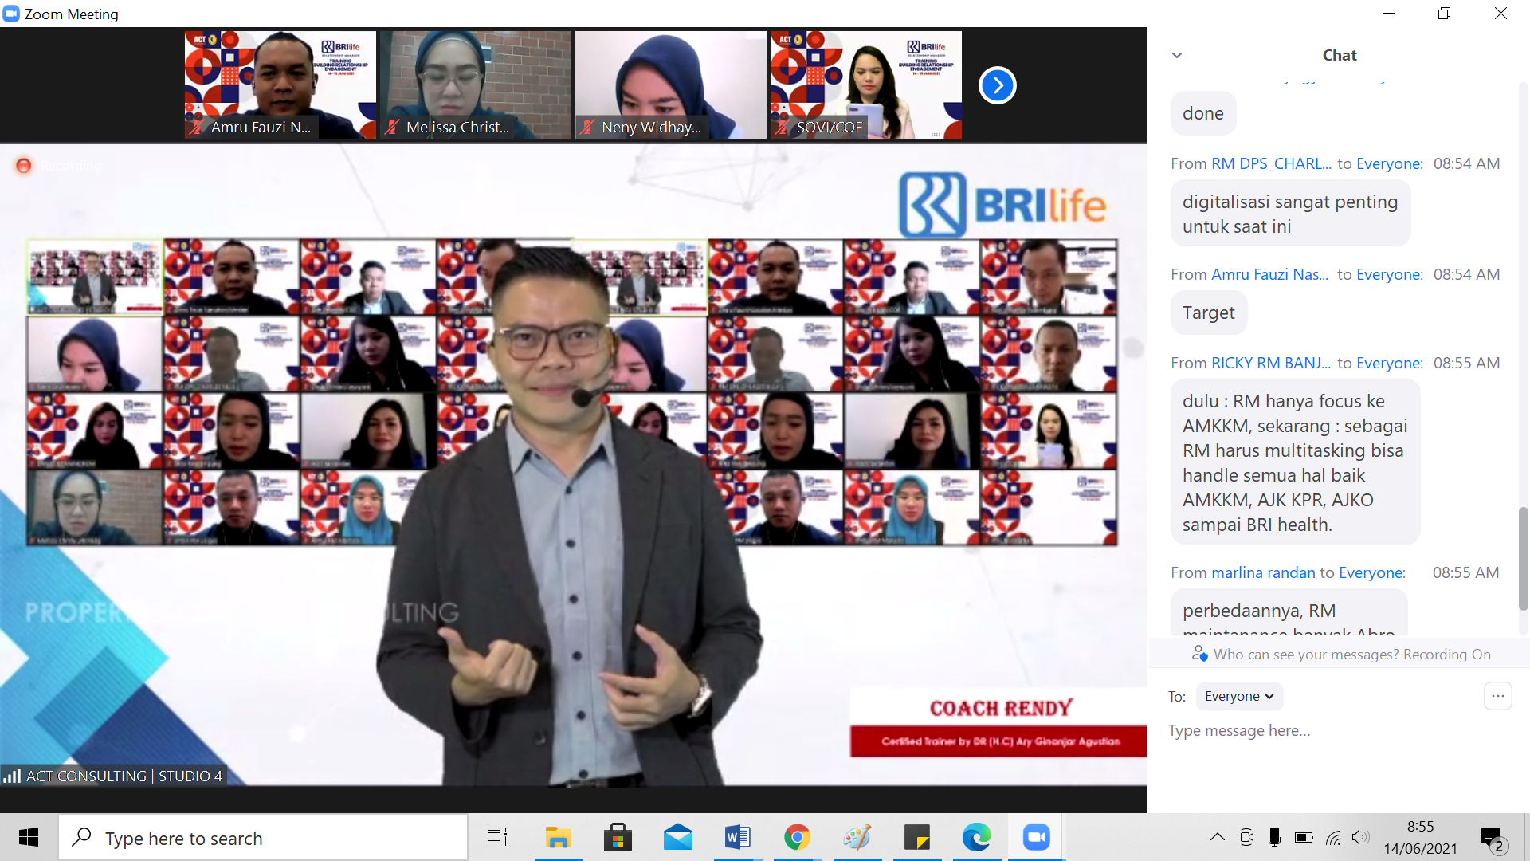Screen dimensions: 1530x861
Task: Click Amru Fauzi's muted microphone icon
Action: pos(196,127)
